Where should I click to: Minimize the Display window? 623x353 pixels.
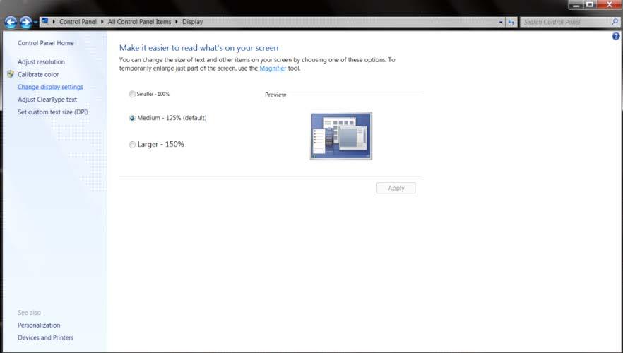pos(576,4)
